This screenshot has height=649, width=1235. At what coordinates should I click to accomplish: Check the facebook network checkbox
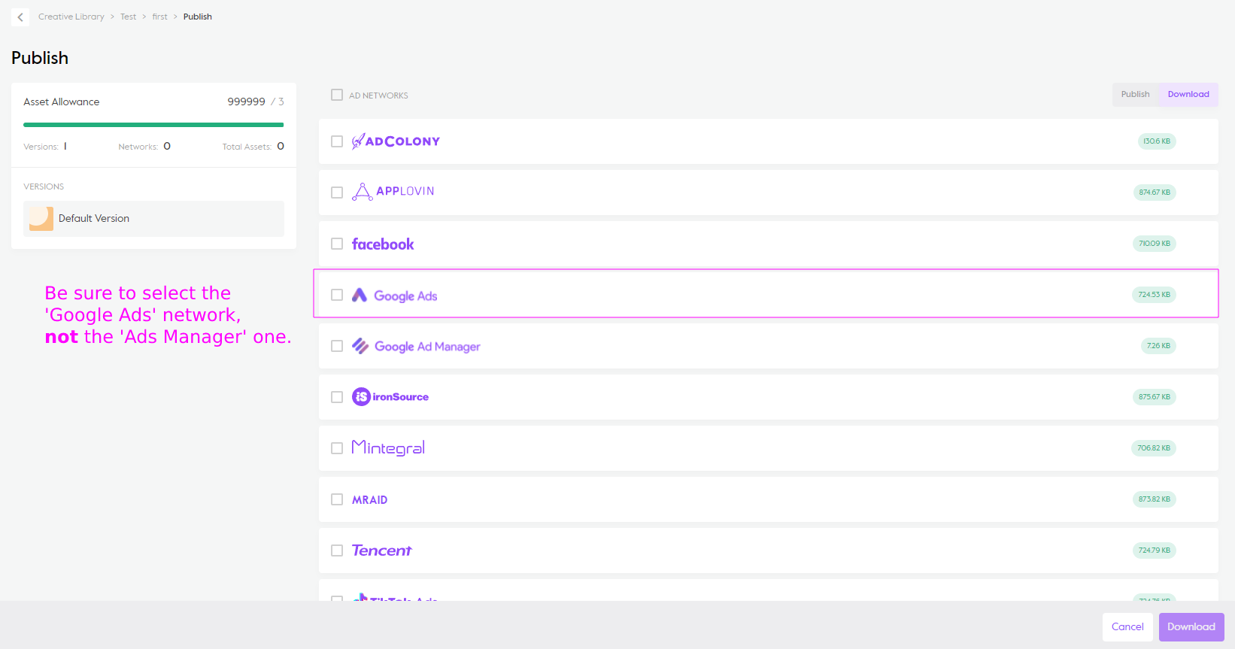[x=337, y=244]
